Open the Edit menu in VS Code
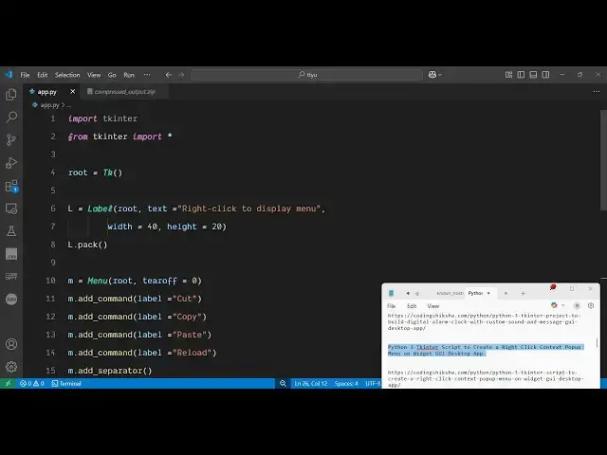The height and width of the screenshot is (455, 607). click(42, 75)
